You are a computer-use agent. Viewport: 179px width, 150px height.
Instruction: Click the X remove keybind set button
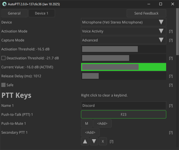[103, 142]
